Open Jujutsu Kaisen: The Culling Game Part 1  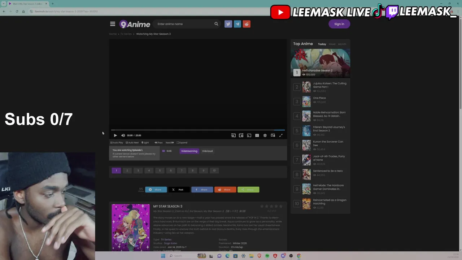pos(330,85)
